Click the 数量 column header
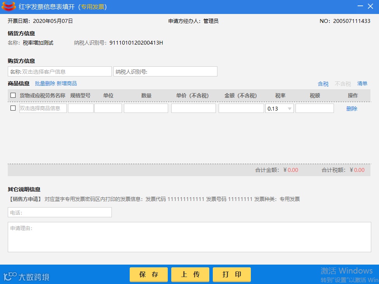 [x=146, y=95]
